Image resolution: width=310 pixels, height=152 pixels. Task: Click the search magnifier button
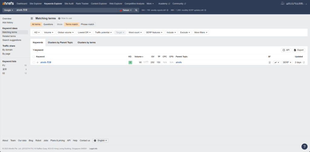(136, 10)
